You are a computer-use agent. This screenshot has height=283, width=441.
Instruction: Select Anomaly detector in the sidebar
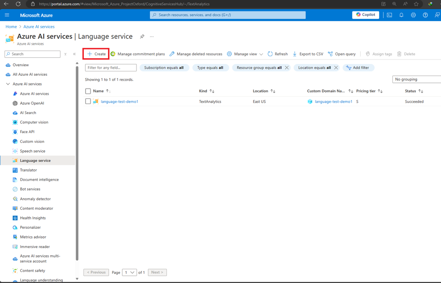point(35,199)
